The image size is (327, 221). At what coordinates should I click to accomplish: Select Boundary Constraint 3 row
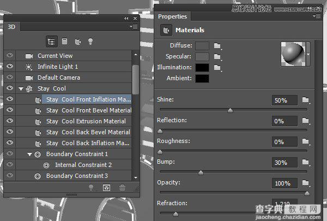pos(74,176)
